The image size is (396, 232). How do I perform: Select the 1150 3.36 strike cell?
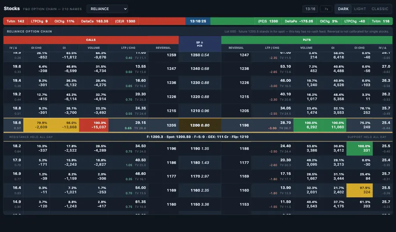pyautogui.click(x=200, y=204)
